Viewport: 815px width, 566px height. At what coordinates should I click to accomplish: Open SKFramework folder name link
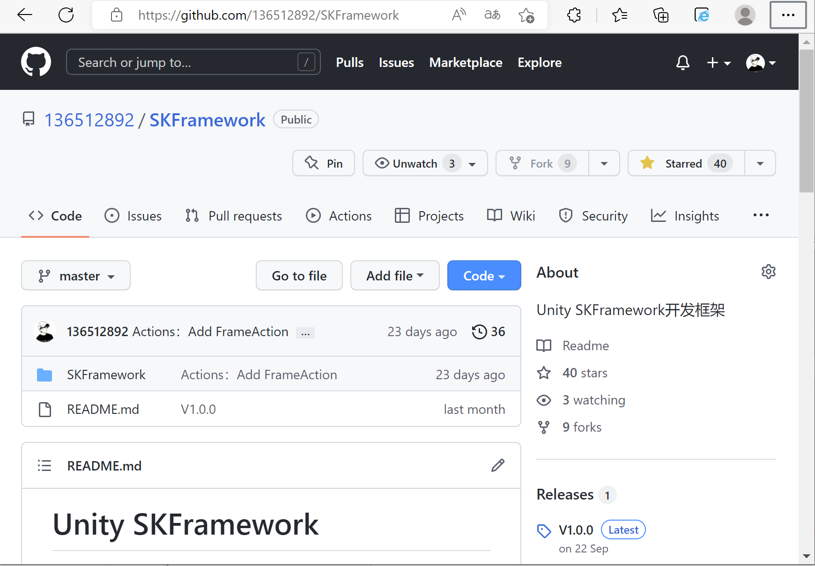click(x=106, y=375)
